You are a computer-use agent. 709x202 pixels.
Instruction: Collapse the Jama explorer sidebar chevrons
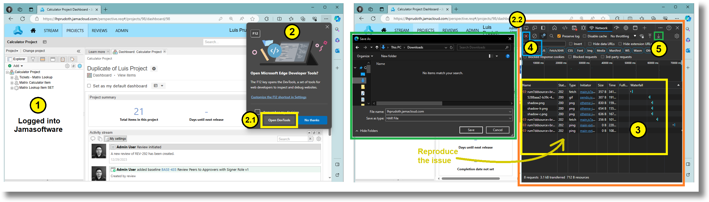click(x=79, y=51)
